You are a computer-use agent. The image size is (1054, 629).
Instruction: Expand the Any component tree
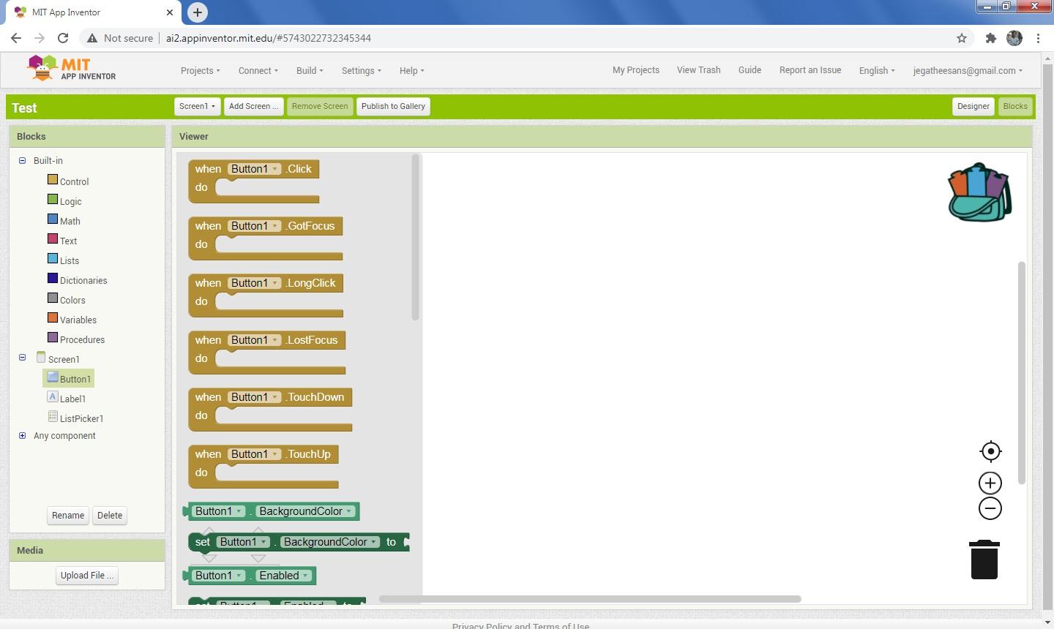point(22,435)
